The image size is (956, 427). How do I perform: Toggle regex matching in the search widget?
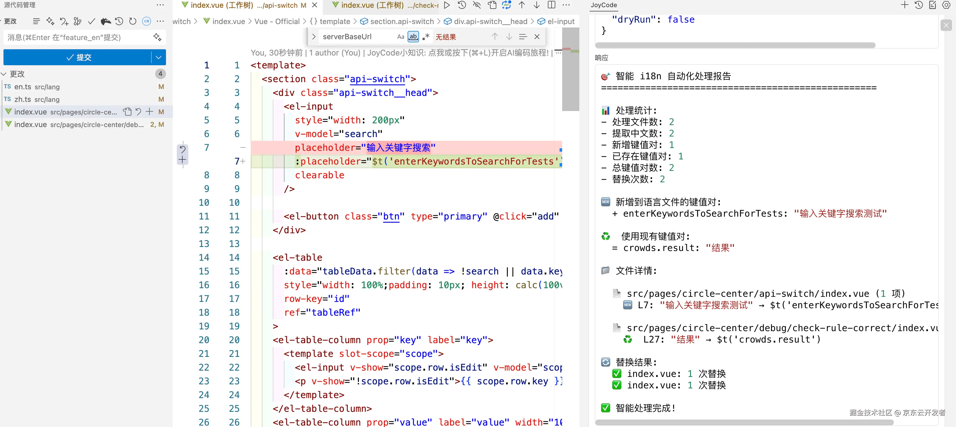(x=426, y=36)
